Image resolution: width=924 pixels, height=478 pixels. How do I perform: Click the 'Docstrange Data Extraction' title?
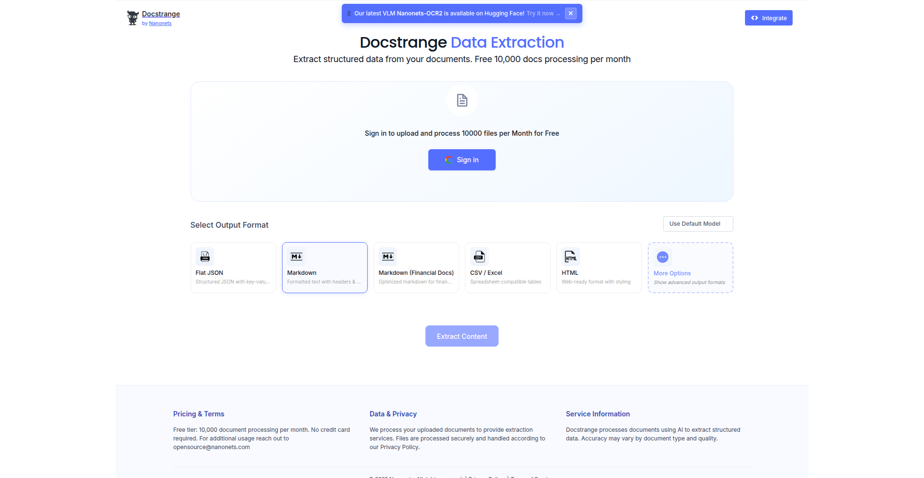(462, 42)
